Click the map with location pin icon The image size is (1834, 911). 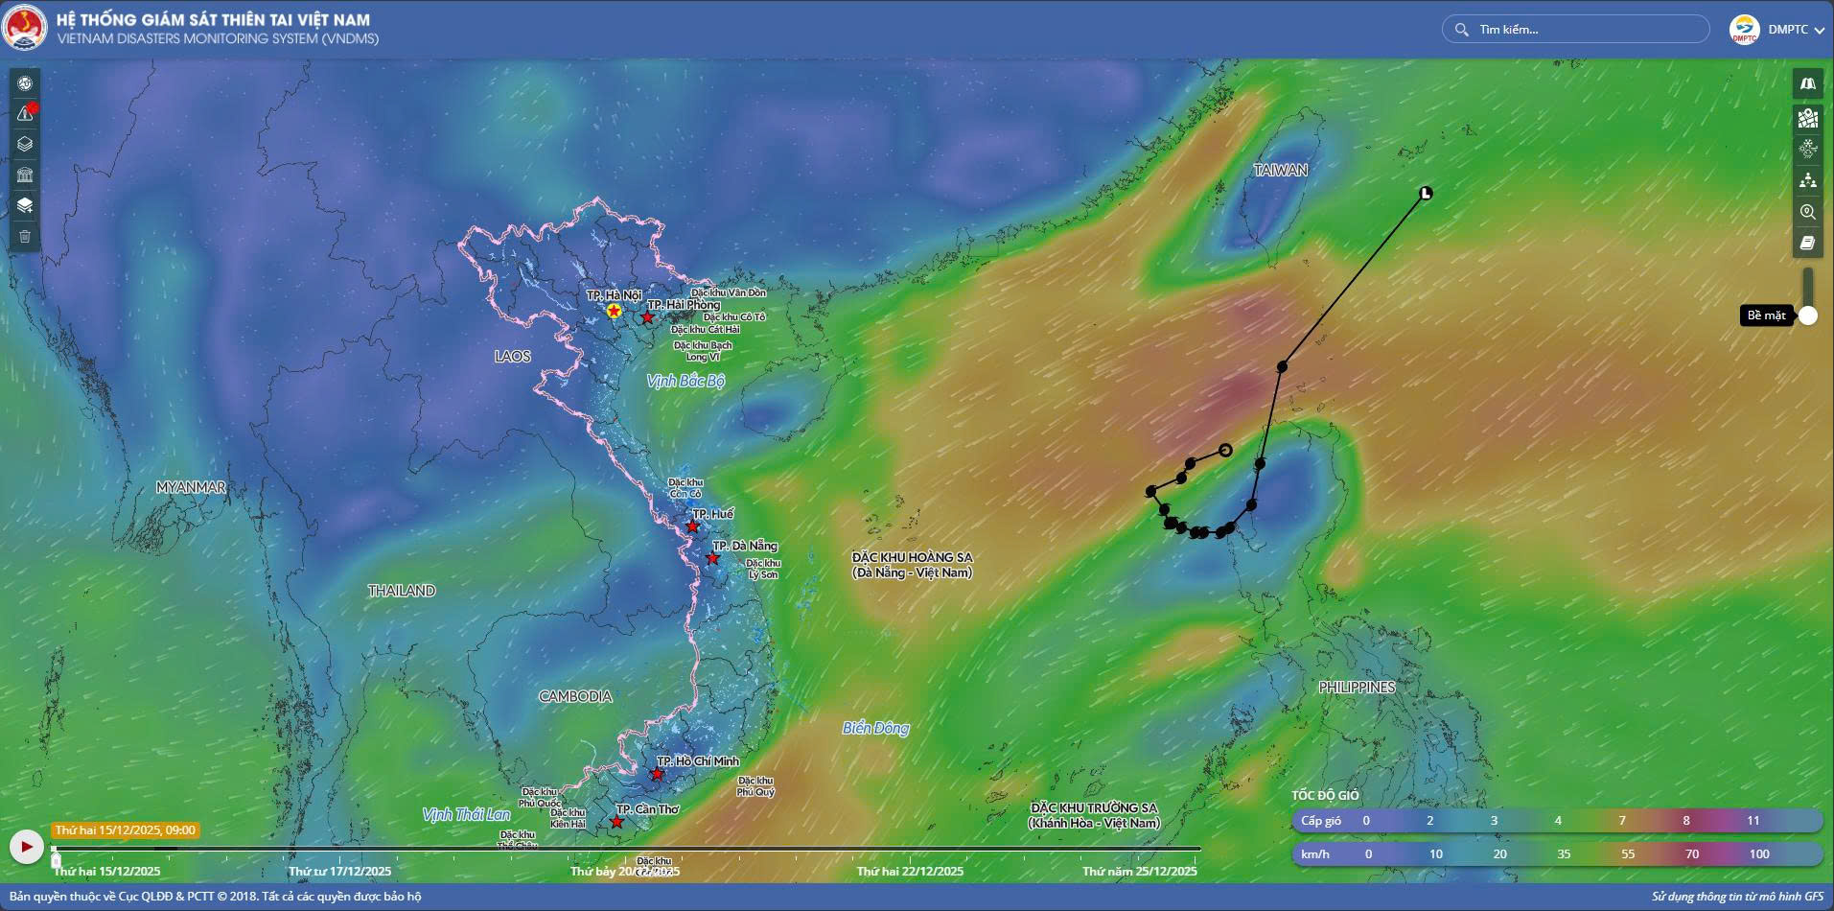click(x=1807, y=118)
